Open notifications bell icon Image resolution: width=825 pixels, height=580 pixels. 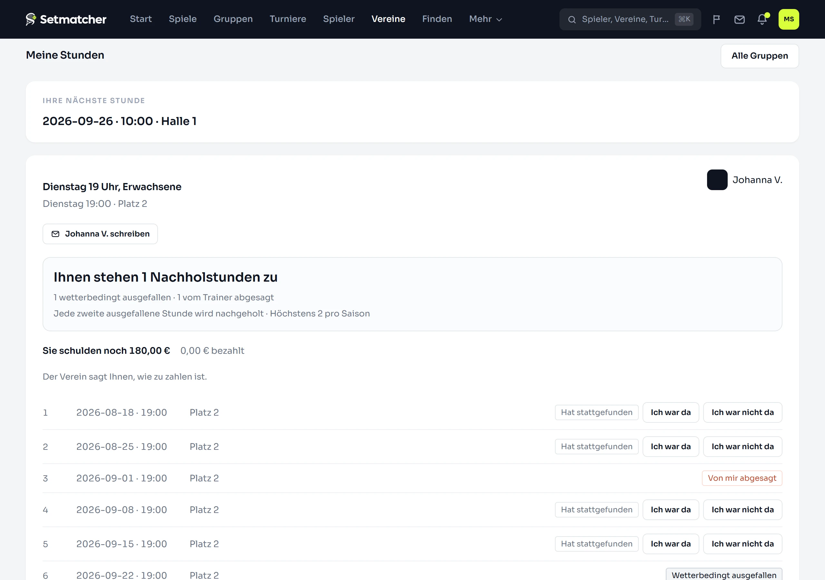[x=762, y=19]
